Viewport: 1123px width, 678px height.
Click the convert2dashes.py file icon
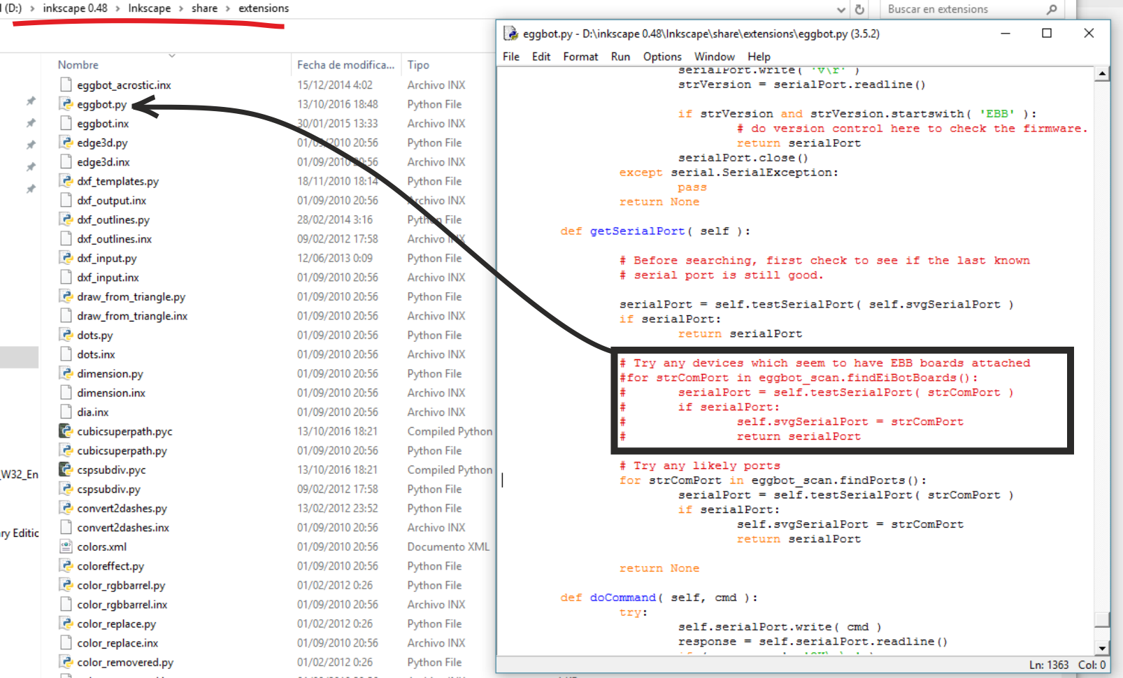tap(66, 508)
